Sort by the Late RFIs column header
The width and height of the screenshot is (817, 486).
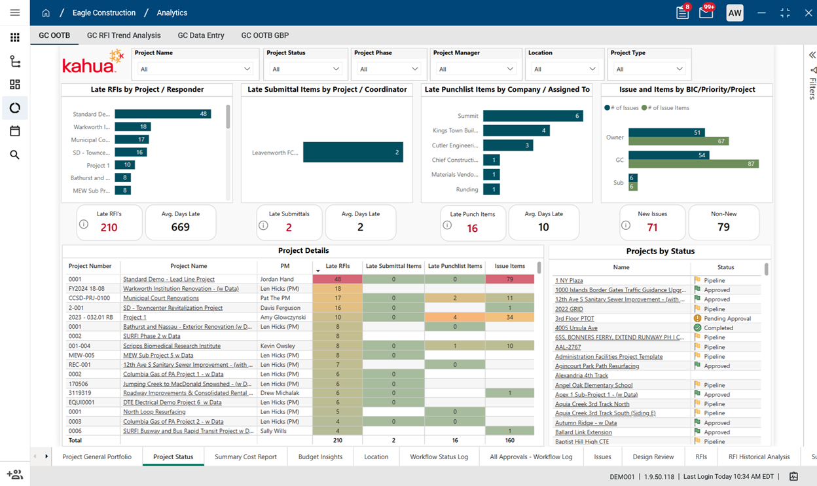coord(338,266)
